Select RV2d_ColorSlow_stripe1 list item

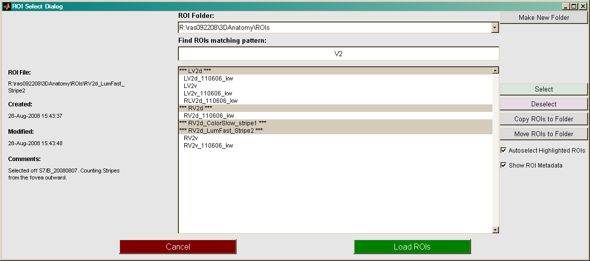tap(223, 123)
